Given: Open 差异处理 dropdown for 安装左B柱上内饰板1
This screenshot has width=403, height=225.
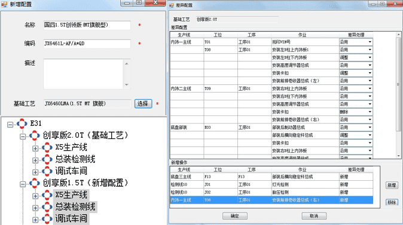Looking at the screenshot, I should pos(370,50).
